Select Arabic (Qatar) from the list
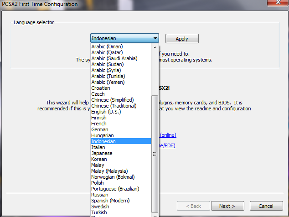 (121, 52)
